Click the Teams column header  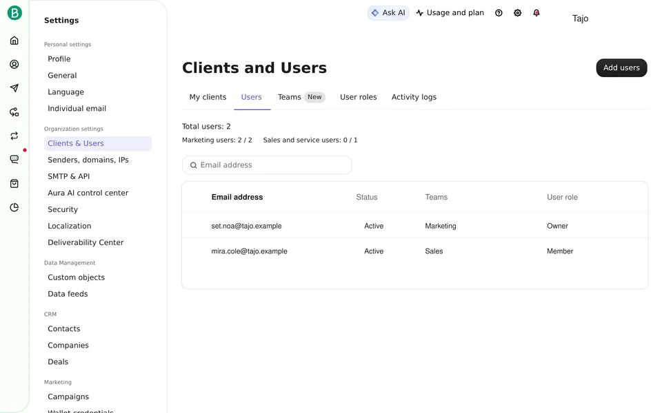click(x=436, y=198)
